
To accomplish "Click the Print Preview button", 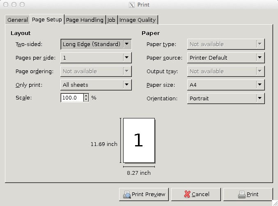I will click(x=144, y=194).
